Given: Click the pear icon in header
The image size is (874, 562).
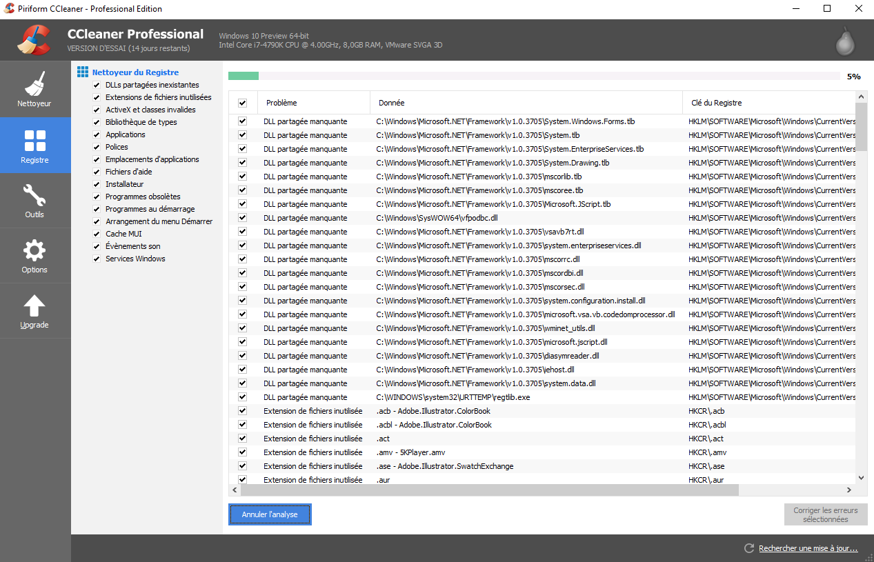Looking at the screenshot, I should click(844, 41).
